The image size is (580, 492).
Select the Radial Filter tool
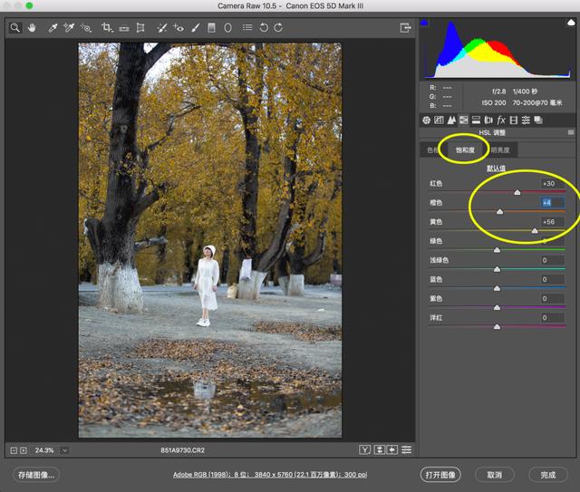pyautogui.click(x=227, y=28)
